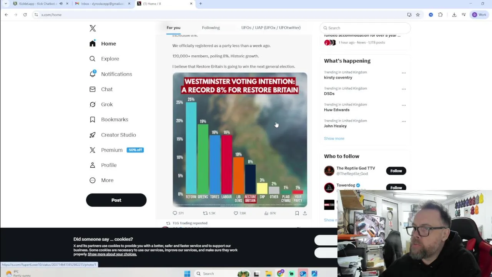
Task: Open The Reptile God TTV profile
Action: (x=356, y=168)
